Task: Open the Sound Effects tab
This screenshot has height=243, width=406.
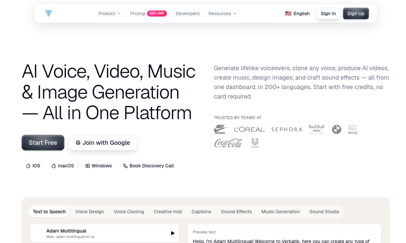Action: point(236,212)
